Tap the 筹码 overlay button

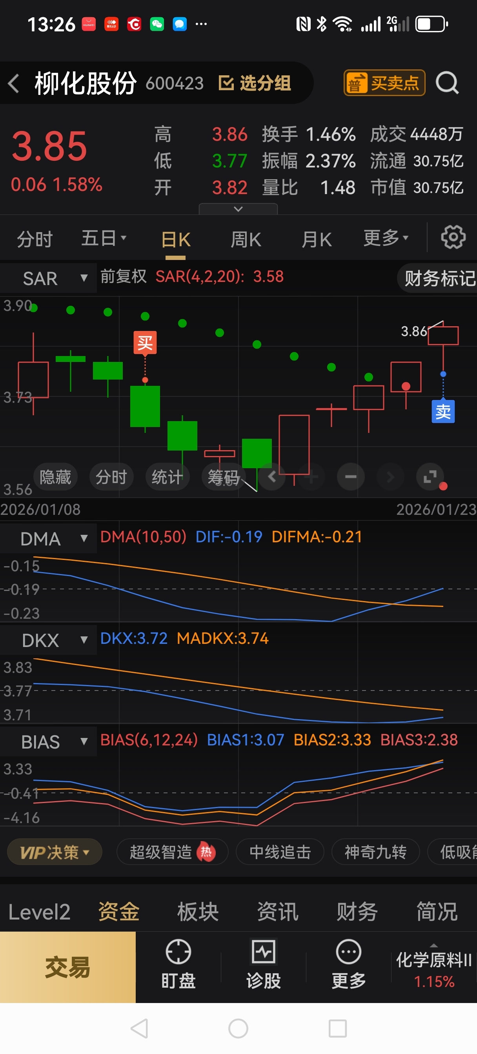224,477
